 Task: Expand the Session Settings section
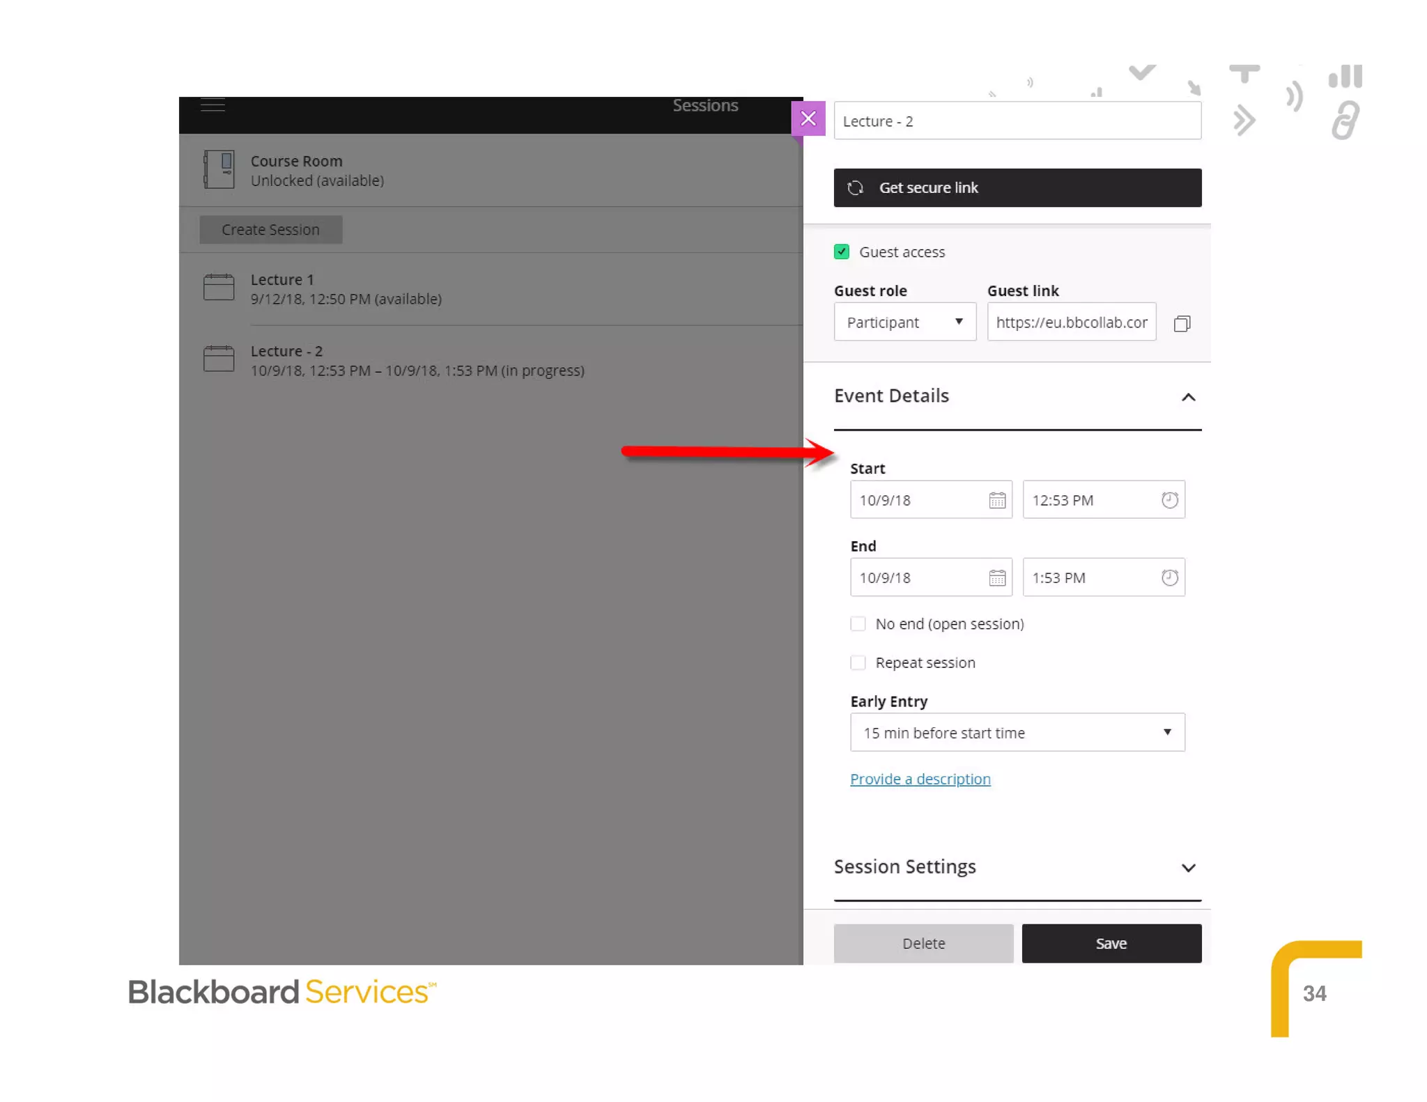click(1188, 868)
